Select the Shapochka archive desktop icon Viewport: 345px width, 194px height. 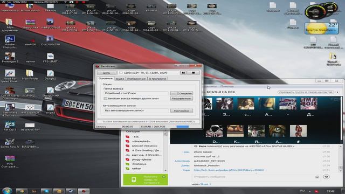coord(30,24)
